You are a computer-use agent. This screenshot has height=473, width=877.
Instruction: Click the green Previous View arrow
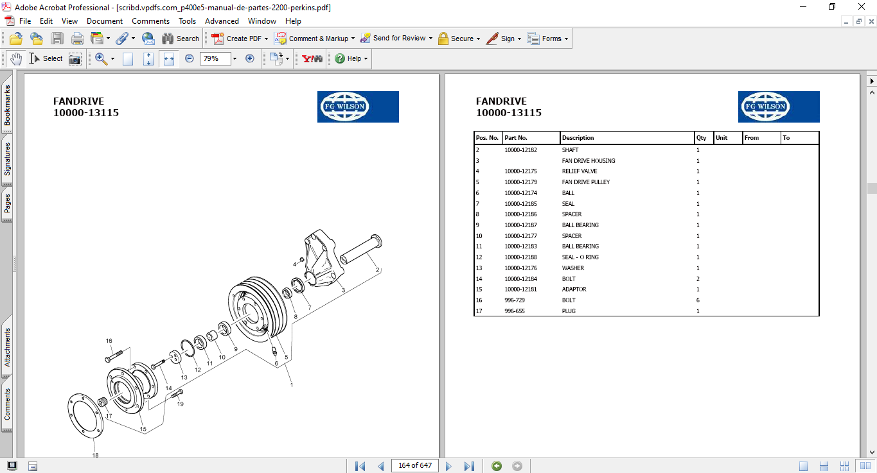pyautogui.click(x=497, y=466)
